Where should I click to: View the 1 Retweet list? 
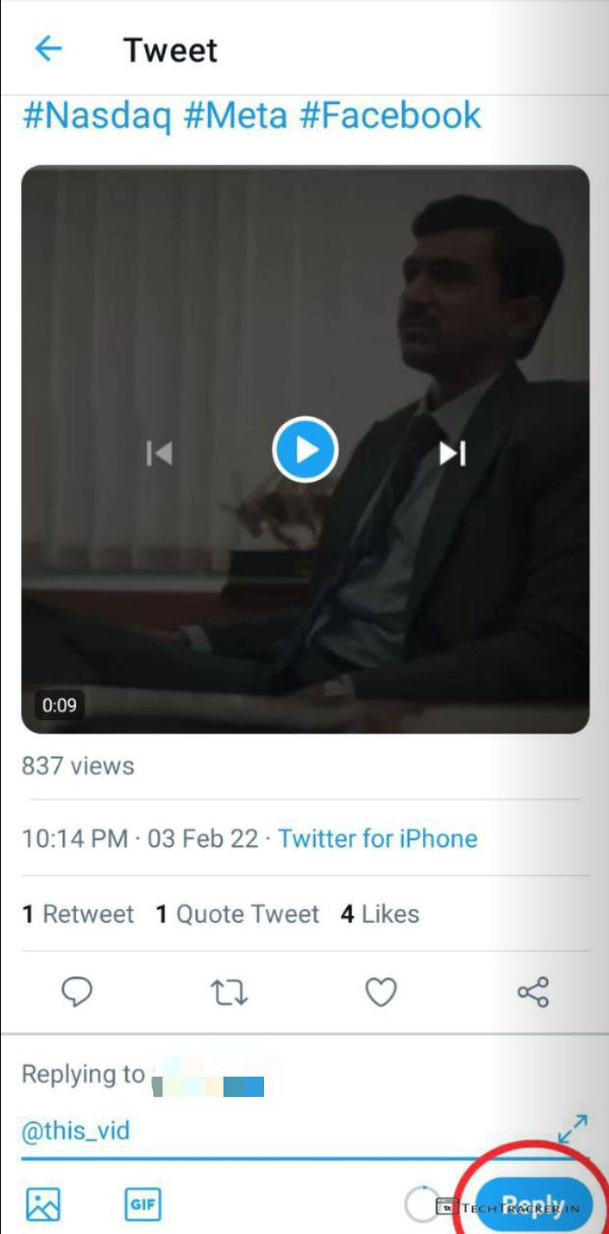point(78,914)
